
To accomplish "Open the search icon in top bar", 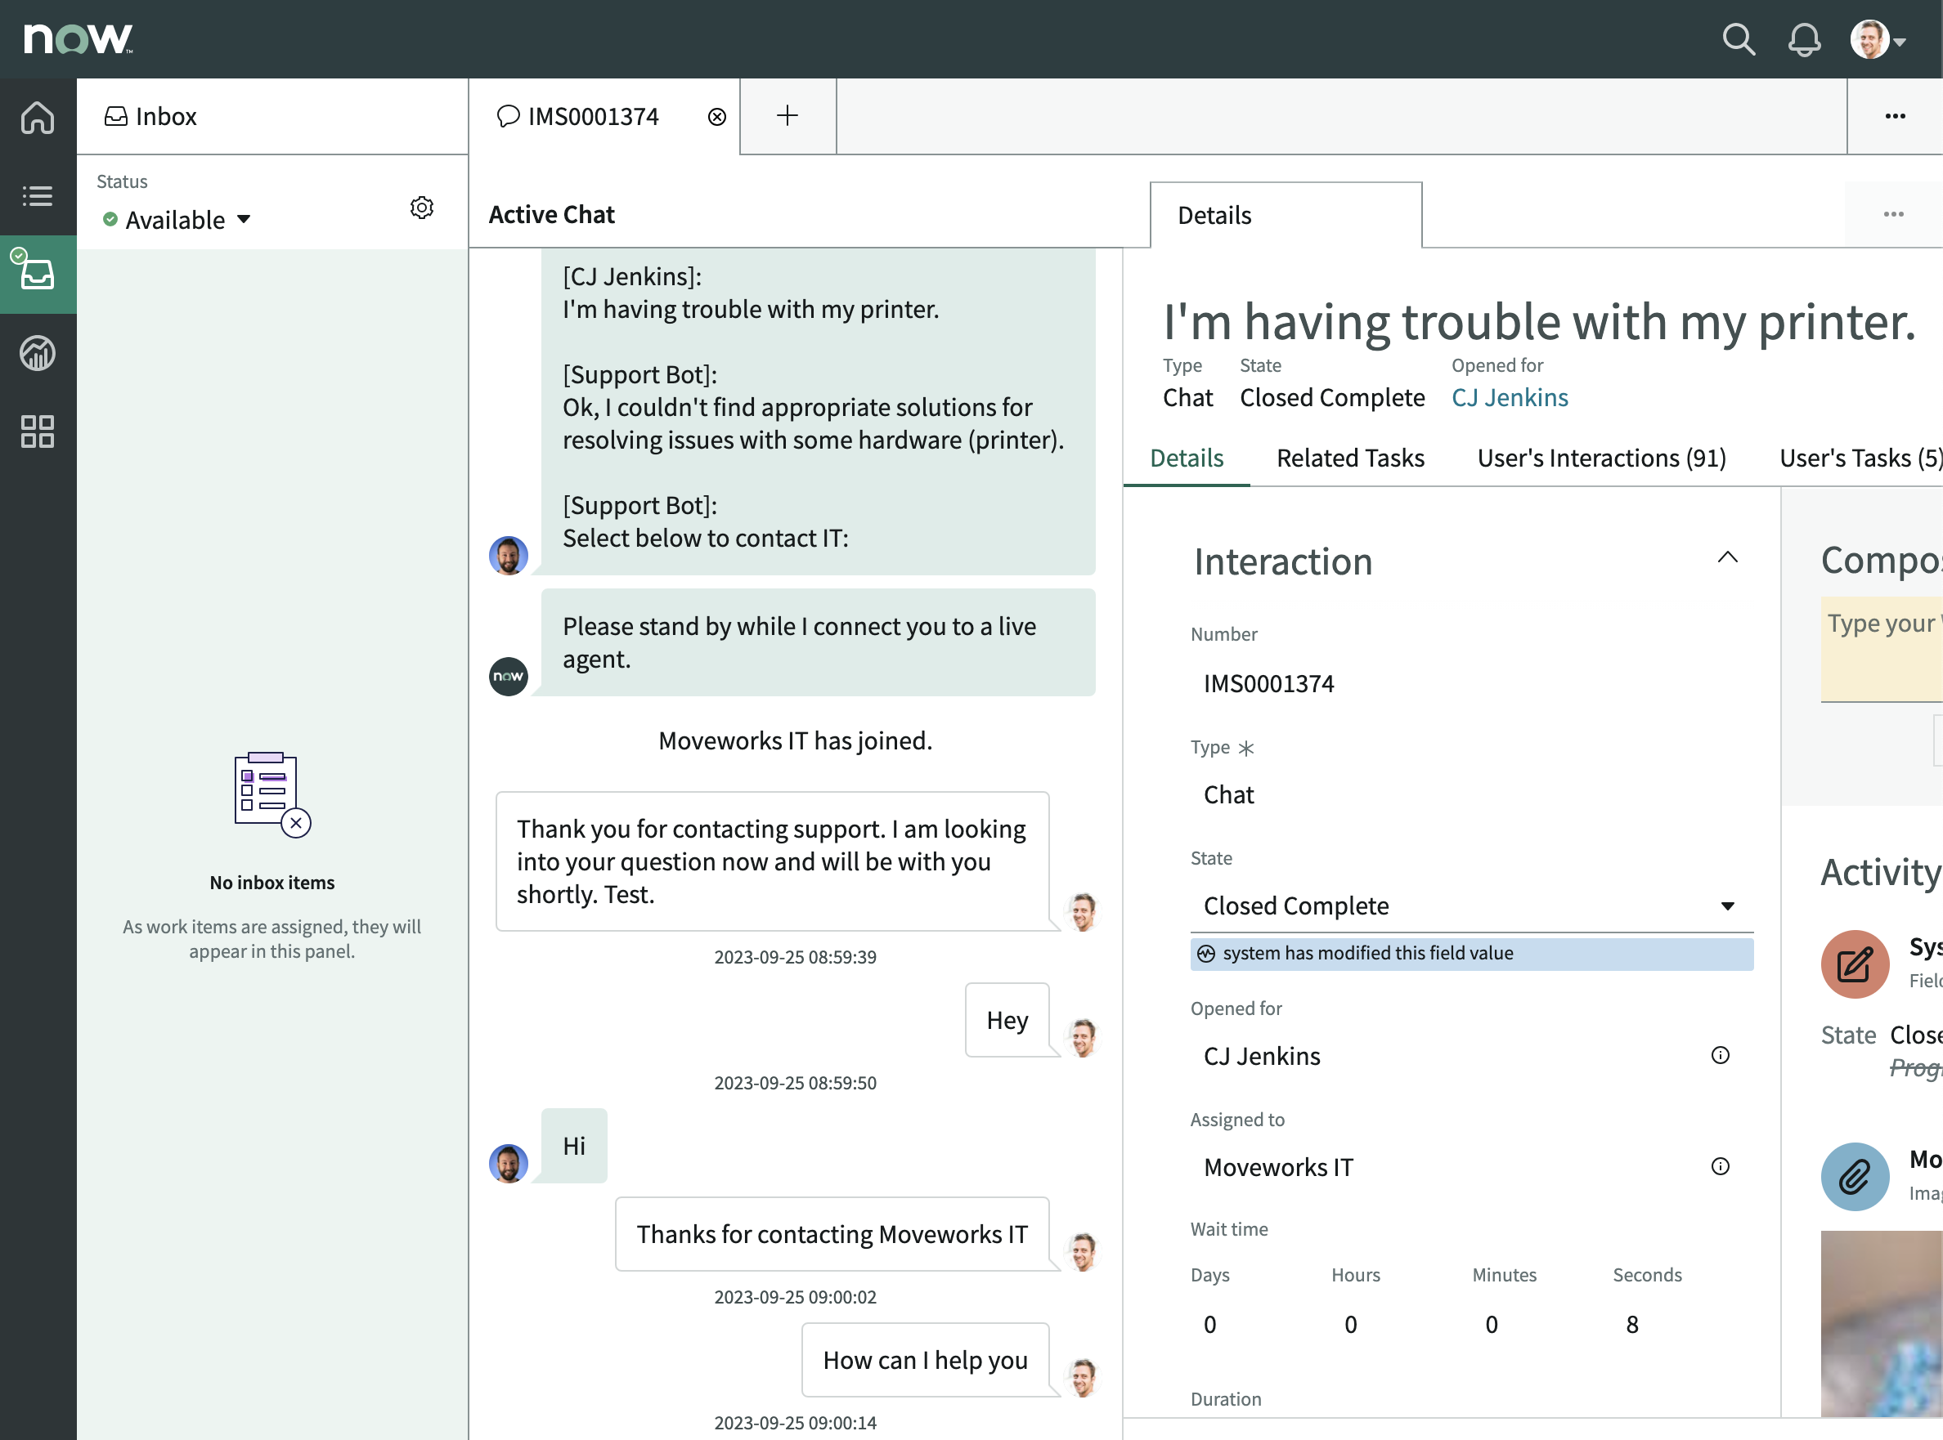I will click(x=1738, y=39).
